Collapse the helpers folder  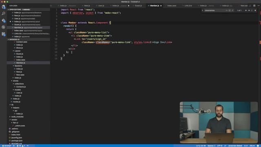(16, 108)
